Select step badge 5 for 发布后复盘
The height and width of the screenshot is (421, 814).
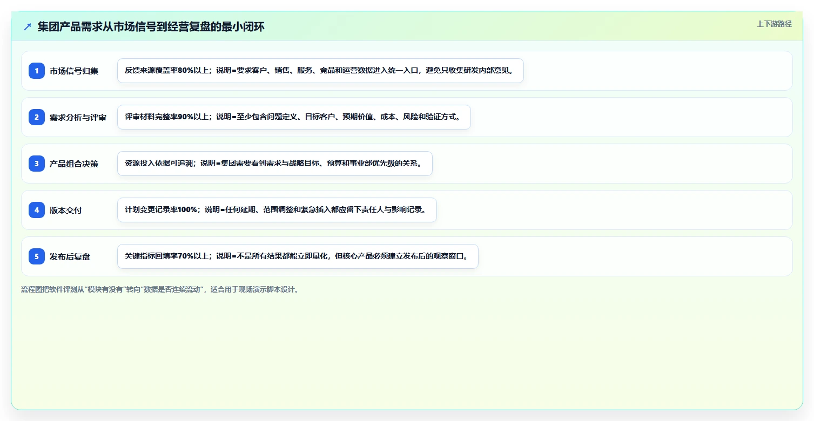click(37, 256)
